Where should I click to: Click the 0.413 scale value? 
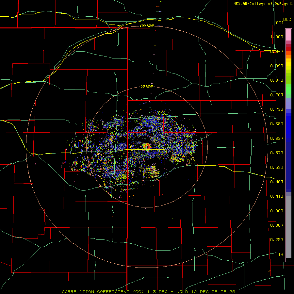[277, 196]
